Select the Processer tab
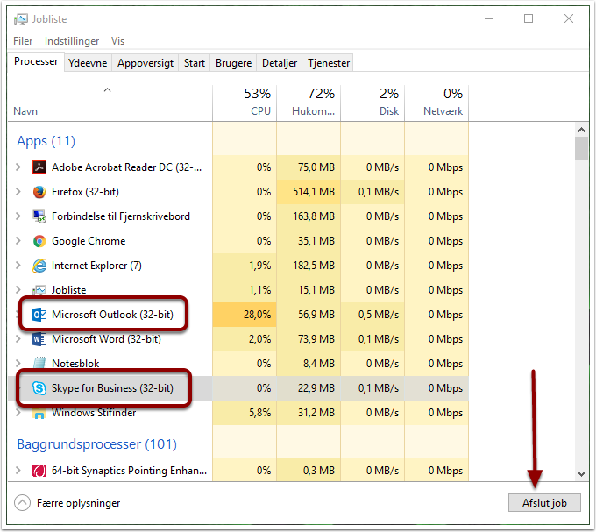The image size is (596, 532). [x=36, y=61]
